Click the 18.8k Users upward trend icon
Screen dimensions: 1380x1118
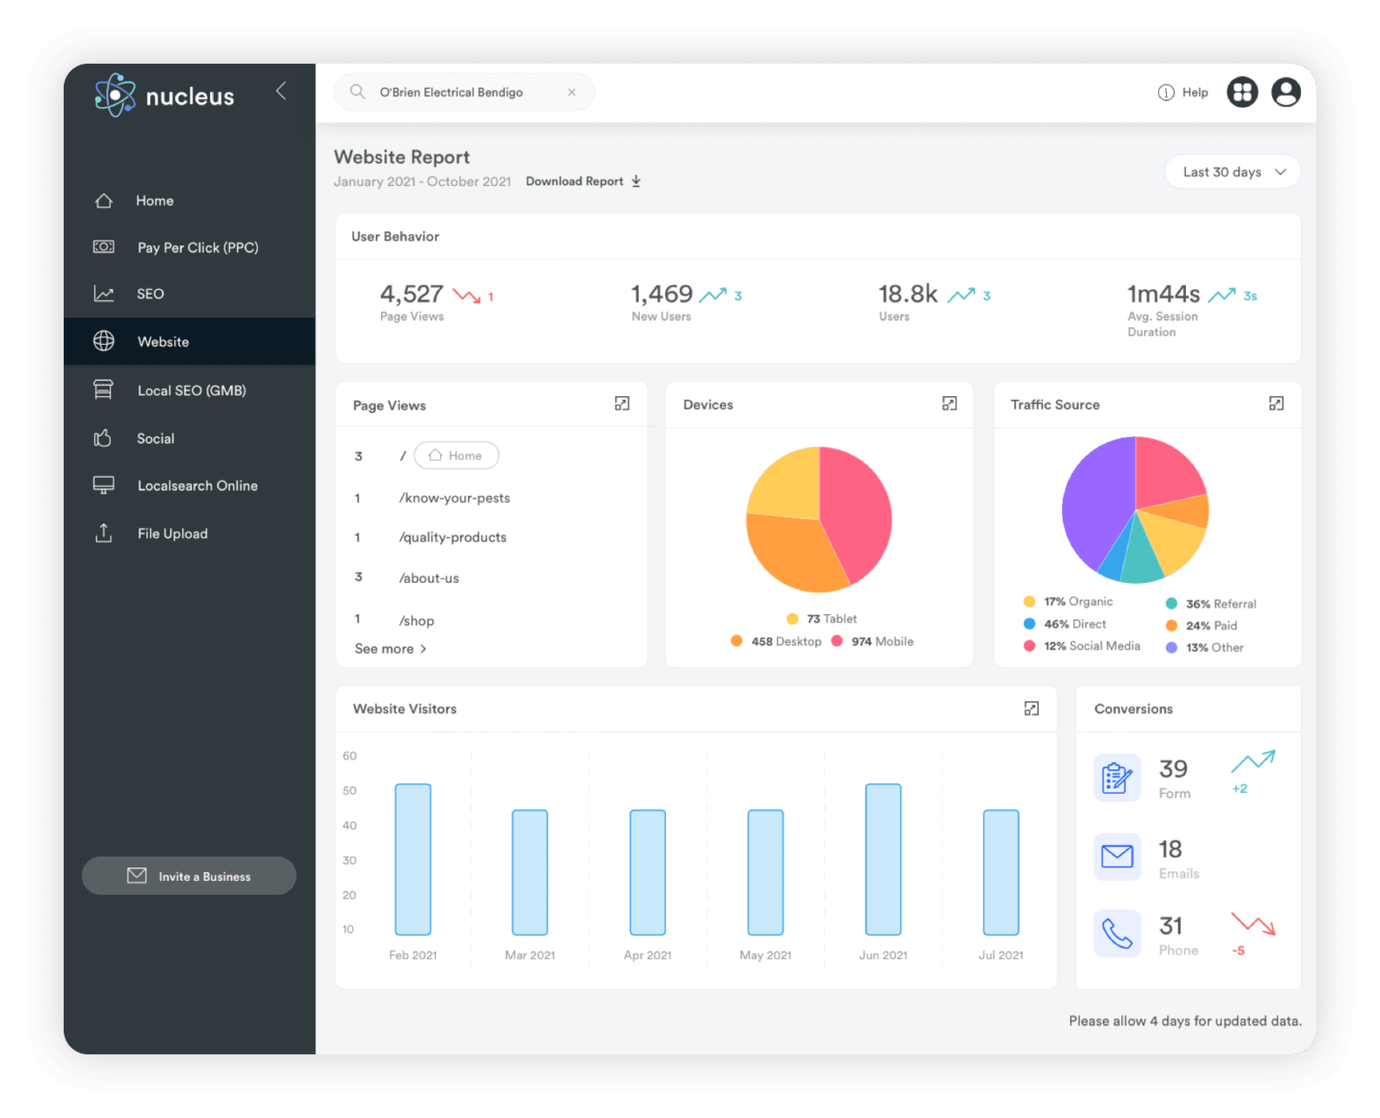tap(961, 295)
